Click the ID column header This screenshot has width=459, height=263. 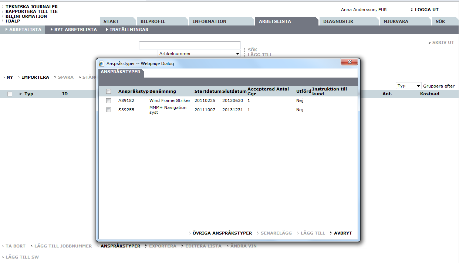coord(65,94)
